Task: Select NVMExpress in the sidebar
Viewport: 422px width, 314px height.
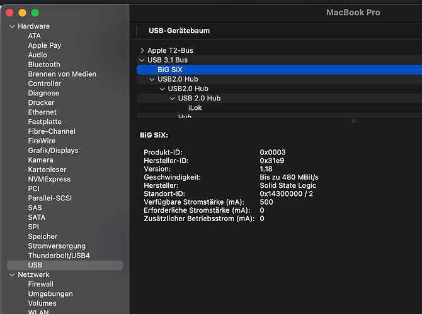Action: [x=49, y=179]
